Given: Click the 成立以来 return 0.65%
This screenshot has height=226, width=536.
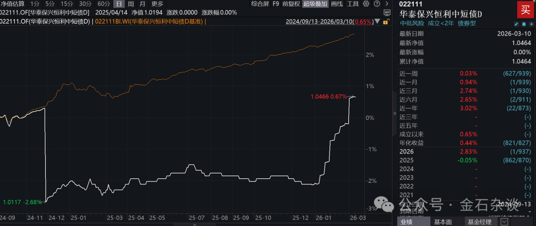Looking at the screenshot, I should (x=469, y=134).
